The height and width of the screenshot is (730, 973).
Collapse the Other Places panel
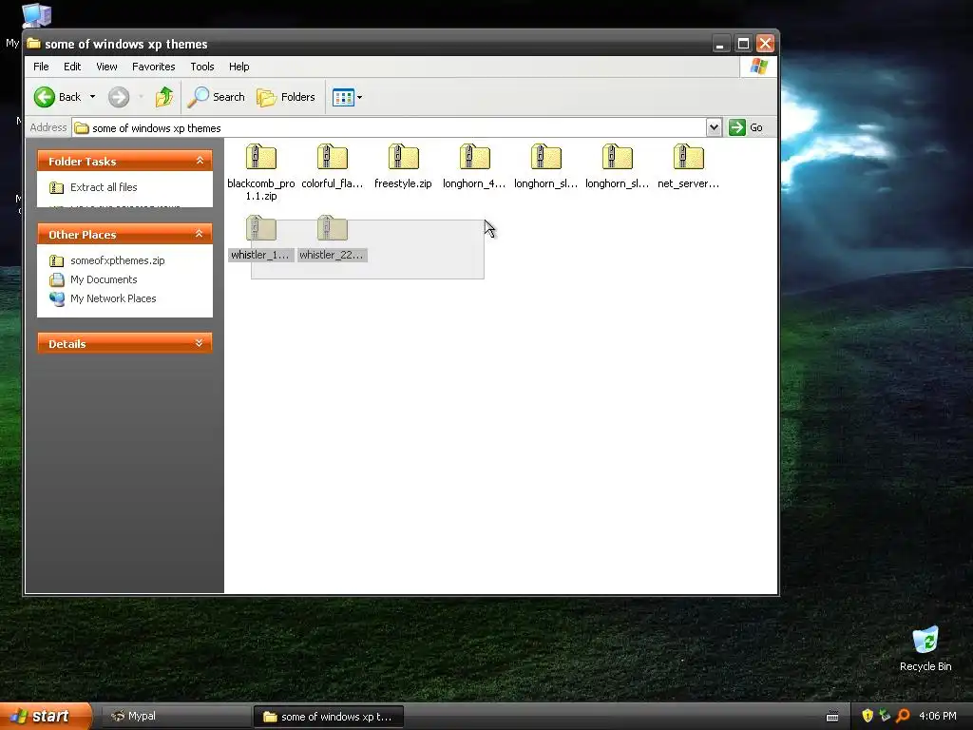(x=200, y=234)
